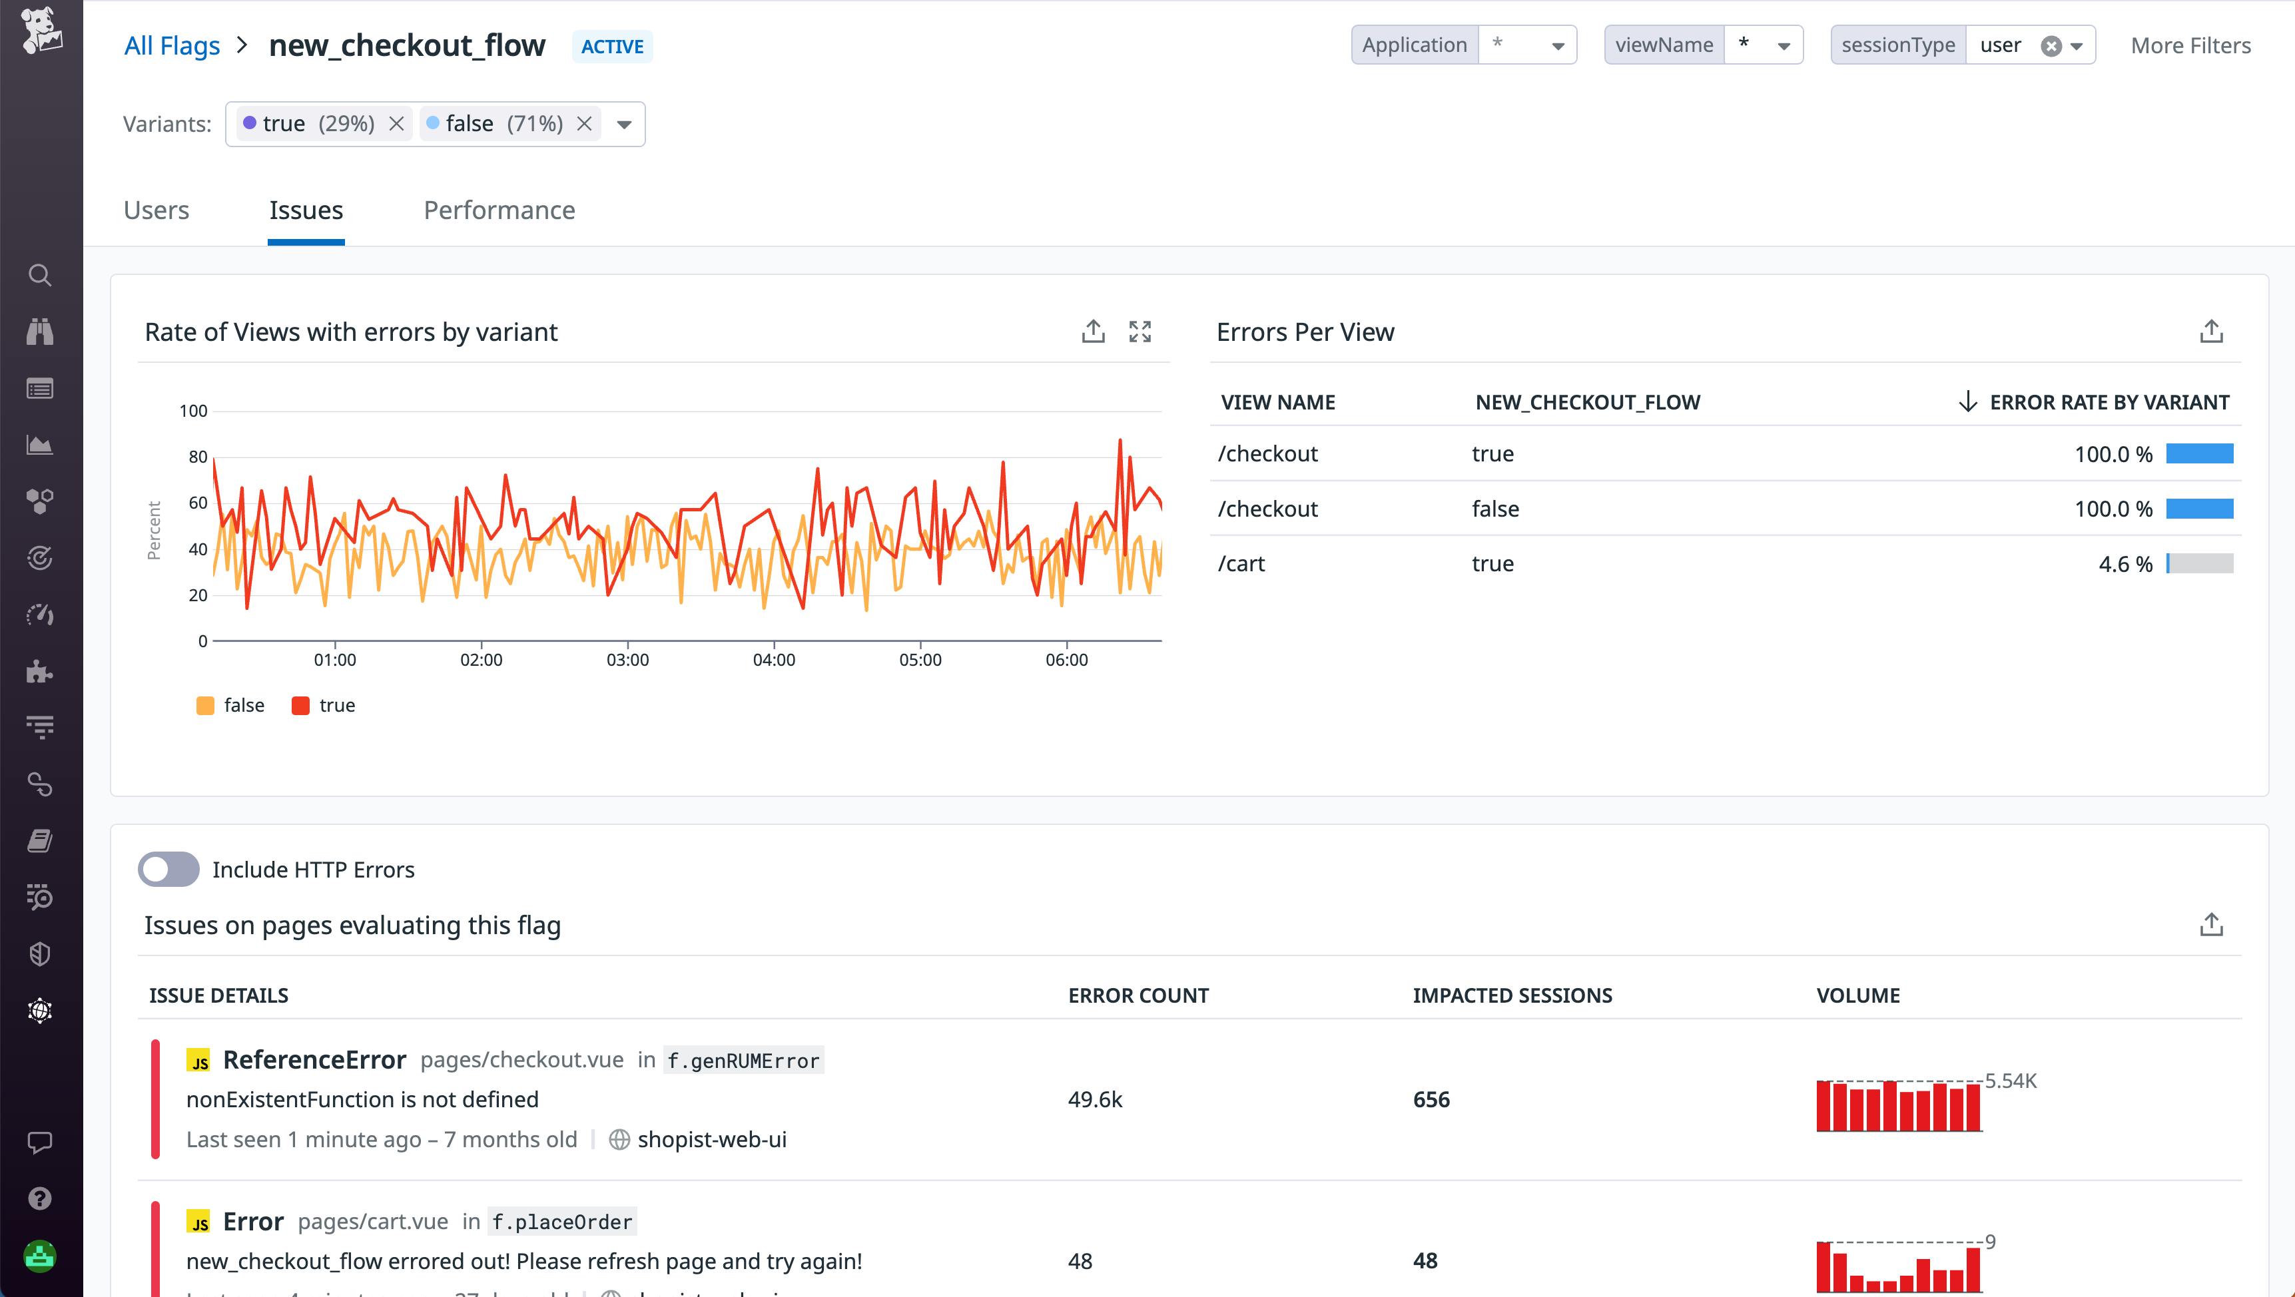Open the Variants selection dropdown

pyautogui.click(x=623, y=125)
